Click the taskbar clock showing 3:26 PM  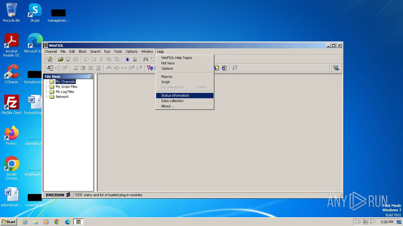tap(387, 222)
